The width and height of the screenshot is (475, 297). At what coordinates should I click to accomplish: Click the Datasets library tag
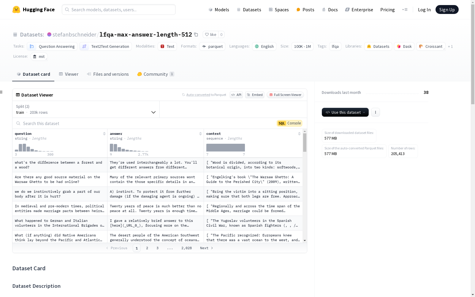[x=378, y=46]
